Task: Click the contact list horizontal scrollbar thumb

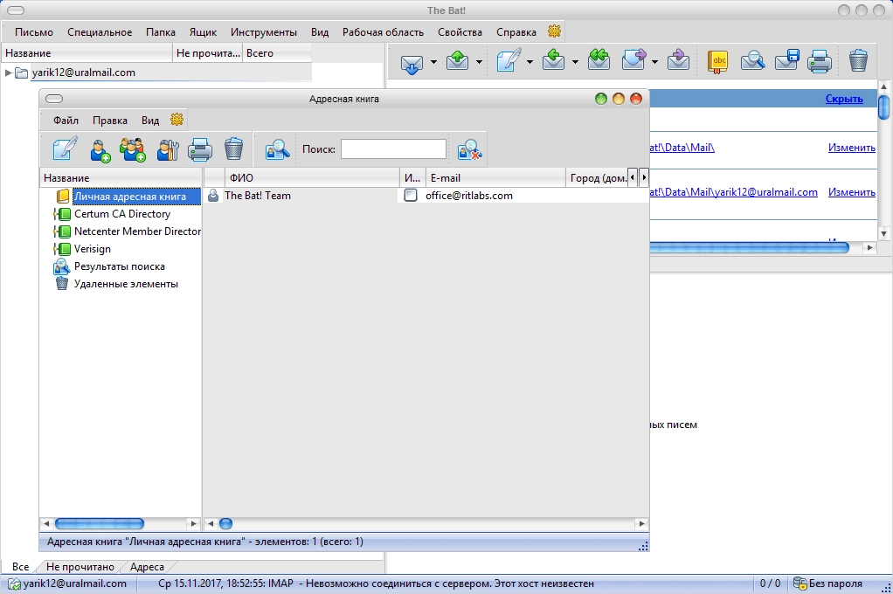Action: [226, 523]
